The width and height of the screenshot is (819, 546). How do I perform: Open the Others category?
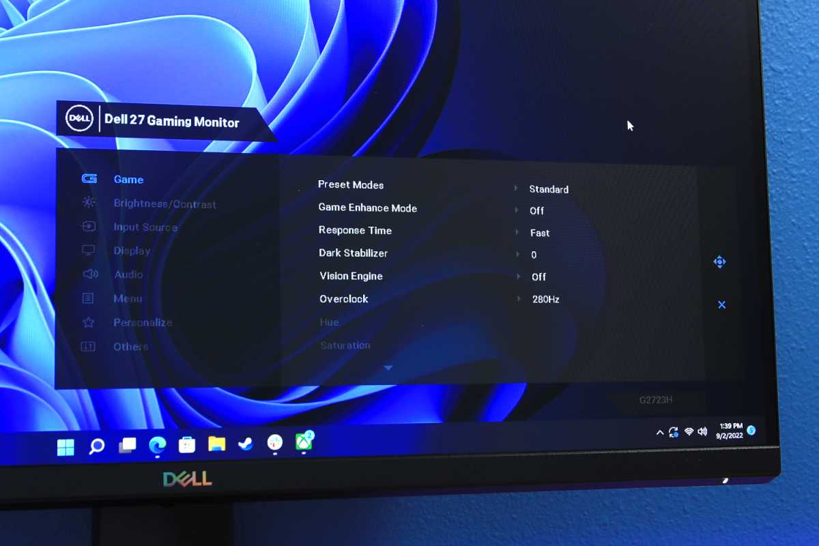[x=130, y=346]
